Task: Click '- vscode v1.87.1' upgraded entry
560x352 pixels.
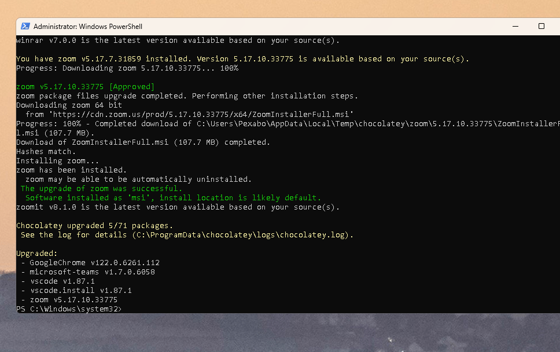Action: tap(58, 281)
